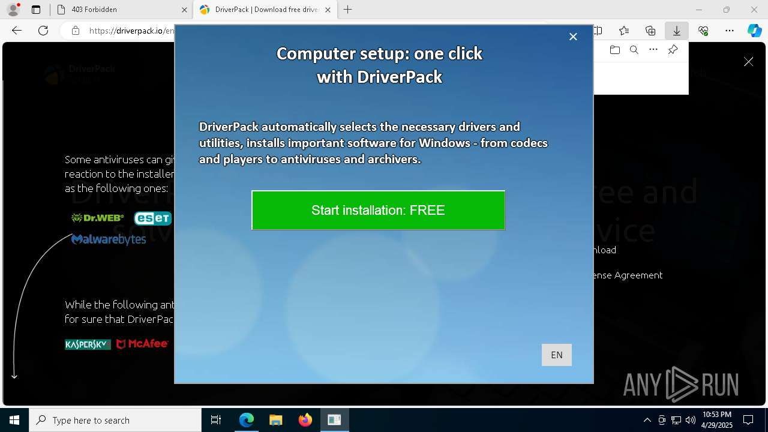768x432 pixels.
Task: Go back to previous page
Action: pos(17,31)
